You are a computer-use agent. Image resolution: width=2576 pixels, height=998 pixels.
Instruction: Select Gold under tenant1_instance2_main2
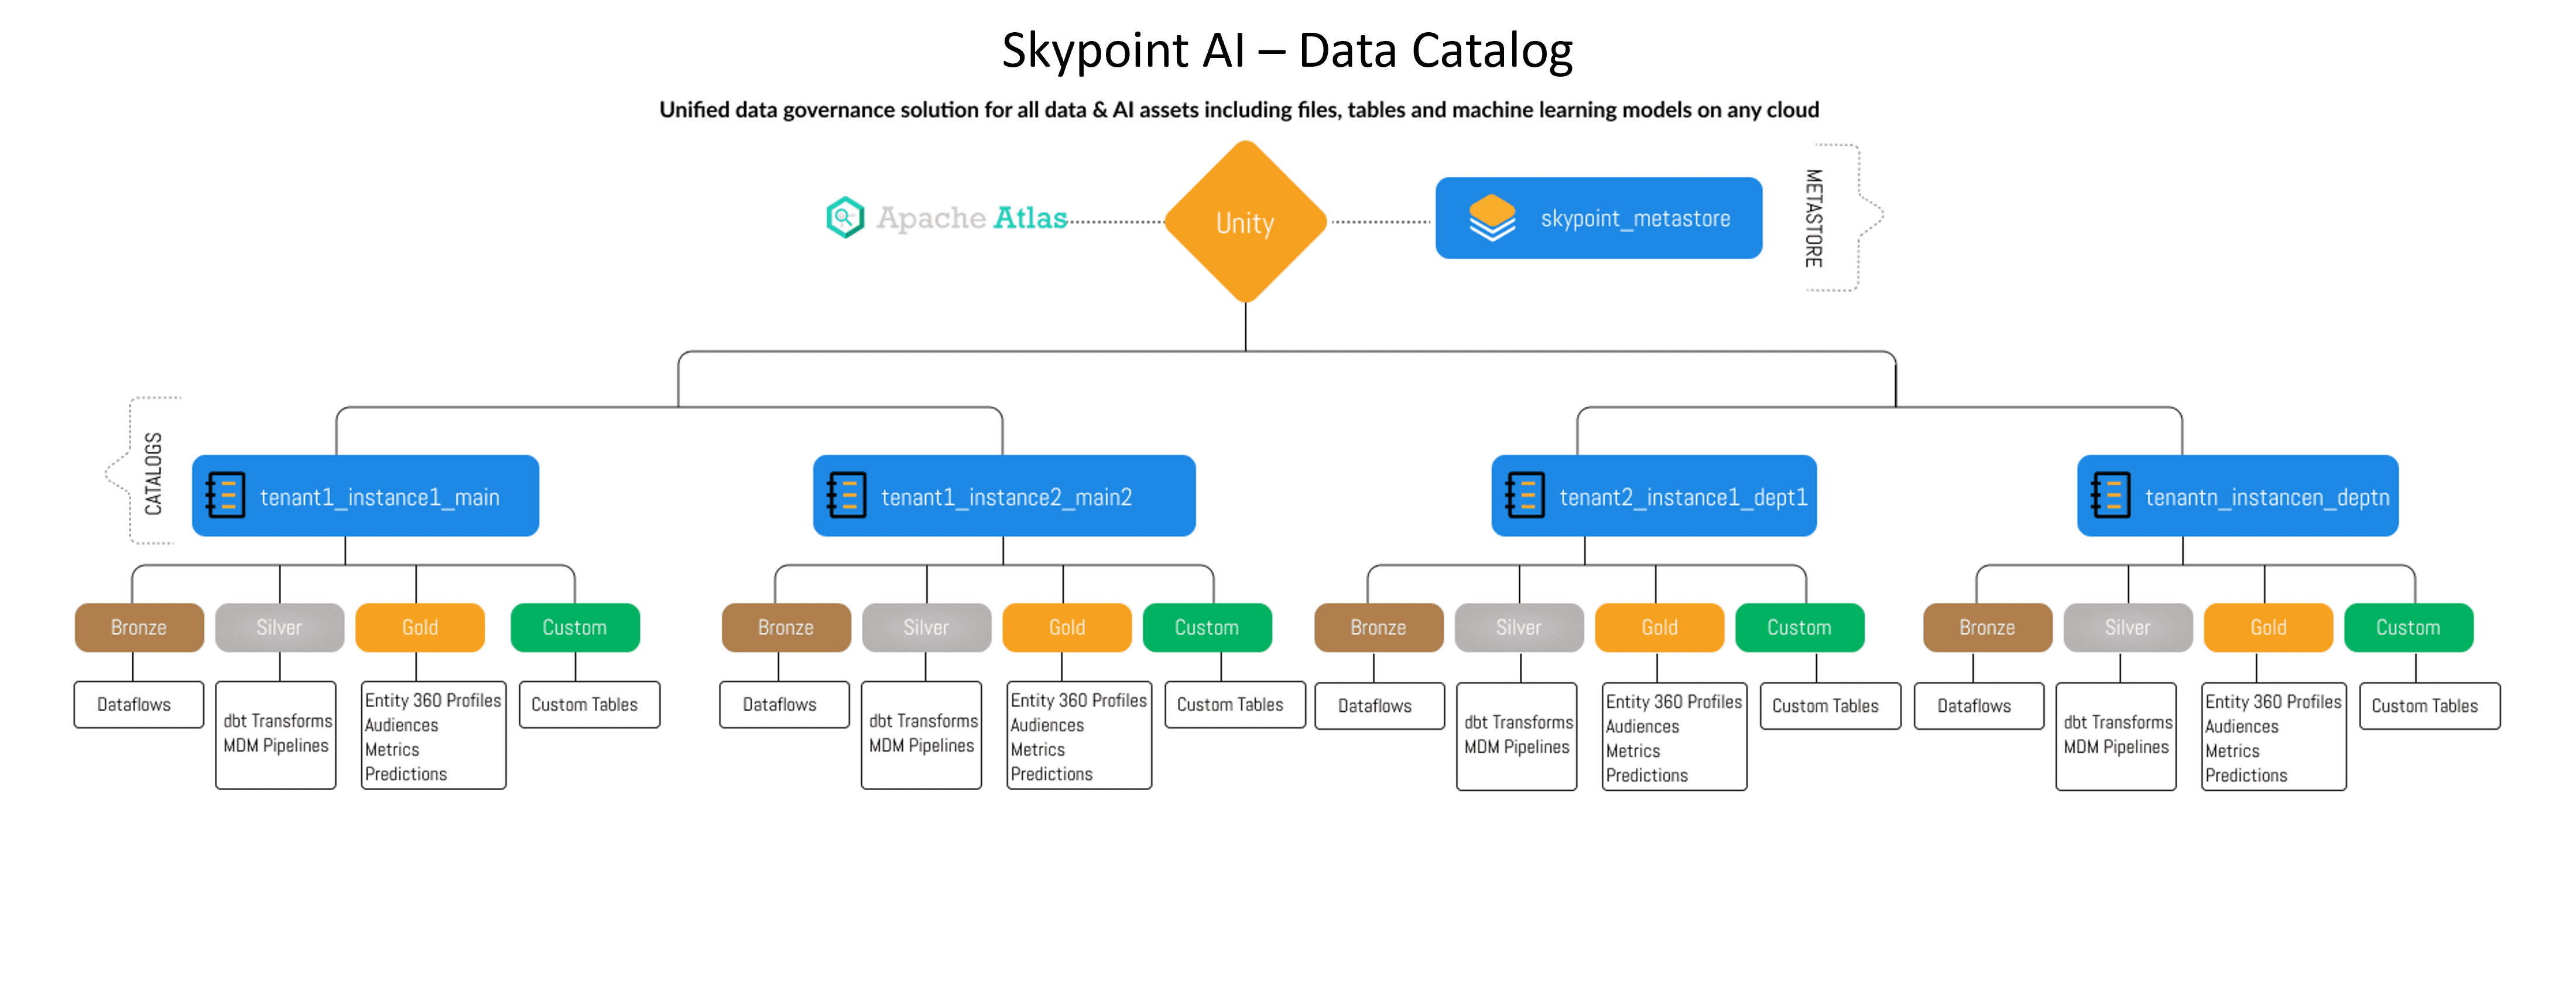pos(1067,627)
